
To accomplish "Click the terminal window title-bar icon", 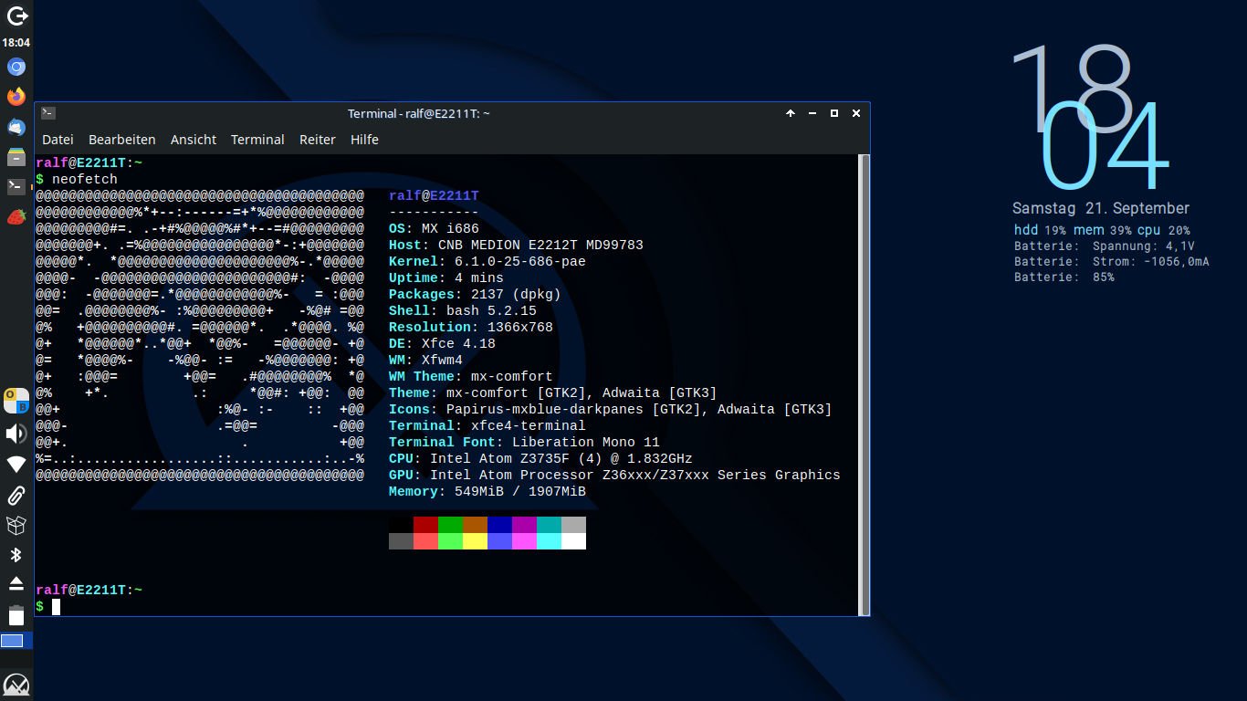I will click(48, 113).
